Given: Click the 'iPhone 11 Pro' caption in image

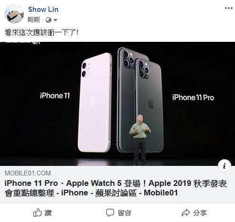Looking at the screenshot, I should [193, 97].
